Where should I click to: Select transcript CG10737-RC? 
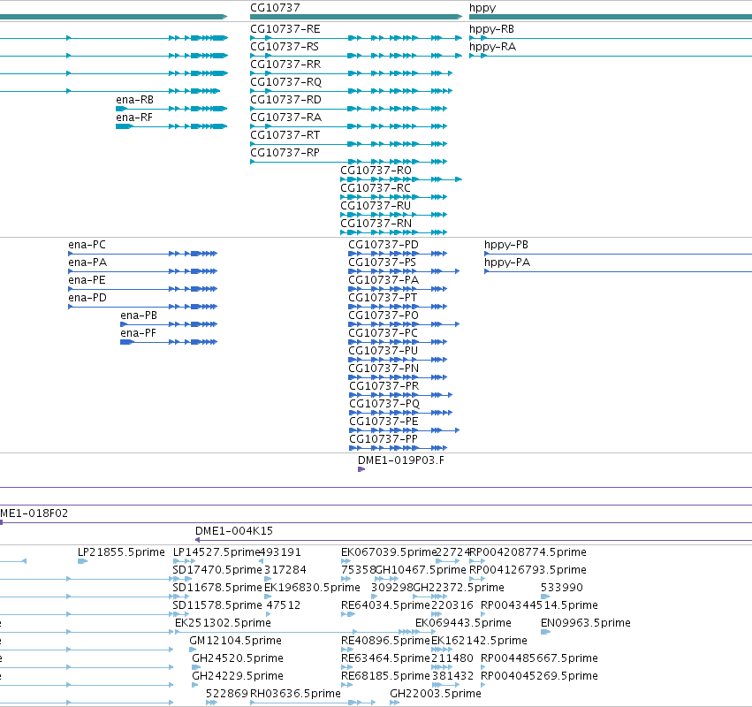tap(376, 188)
